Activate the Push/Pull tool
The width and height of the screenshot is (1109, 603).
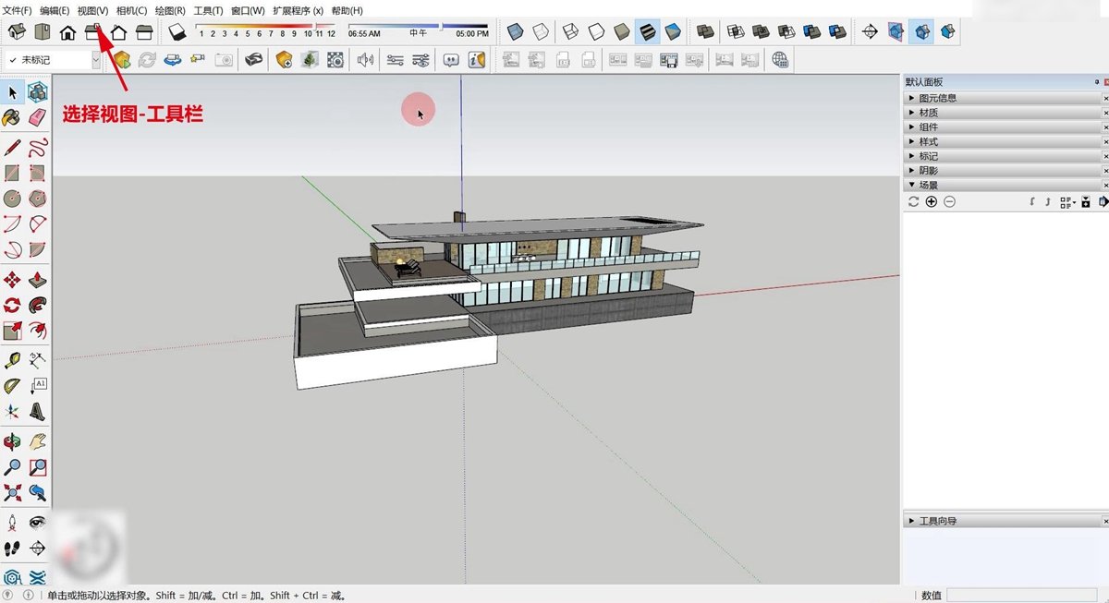(x=38, y=280)
